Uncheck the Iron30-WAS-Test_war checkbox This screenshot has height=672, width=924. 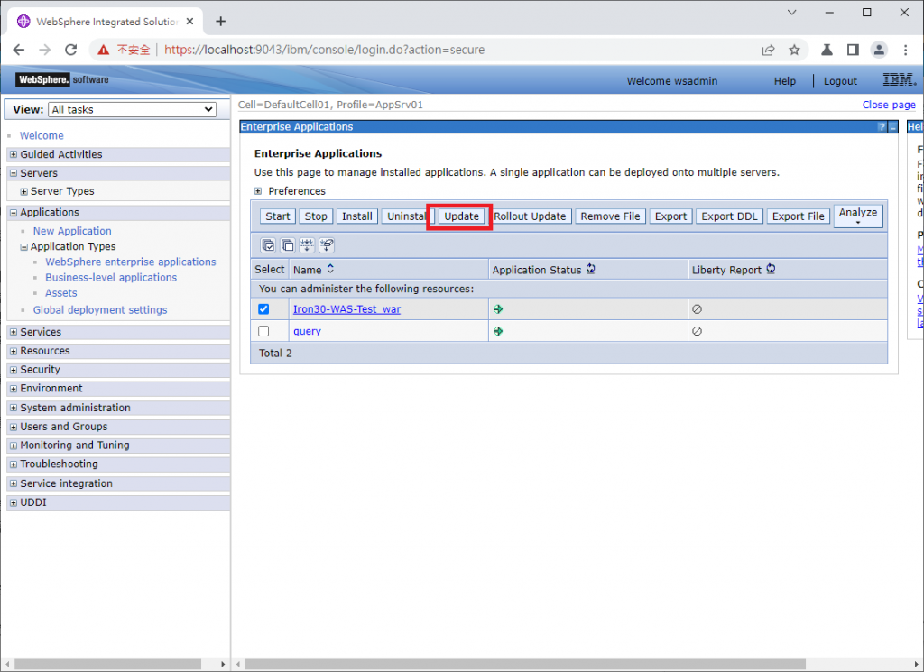[263, 309]
